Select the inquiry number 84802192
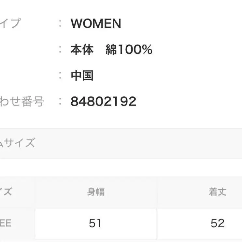Screen dimensions: 242x242 103,102
